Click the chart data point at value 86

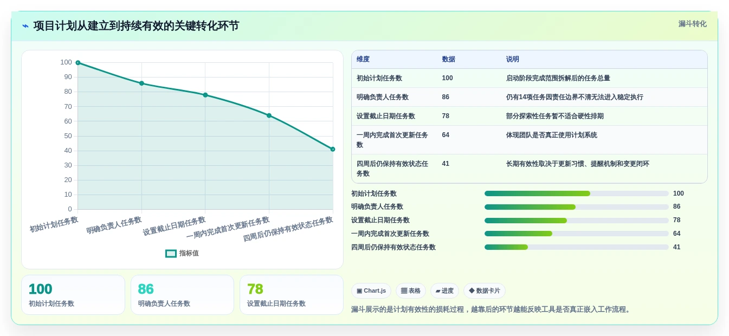(141, 83)
